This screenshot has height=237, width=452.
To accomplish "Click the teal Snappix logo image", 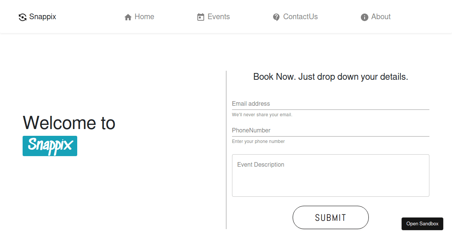I will [x=50, y=146].
